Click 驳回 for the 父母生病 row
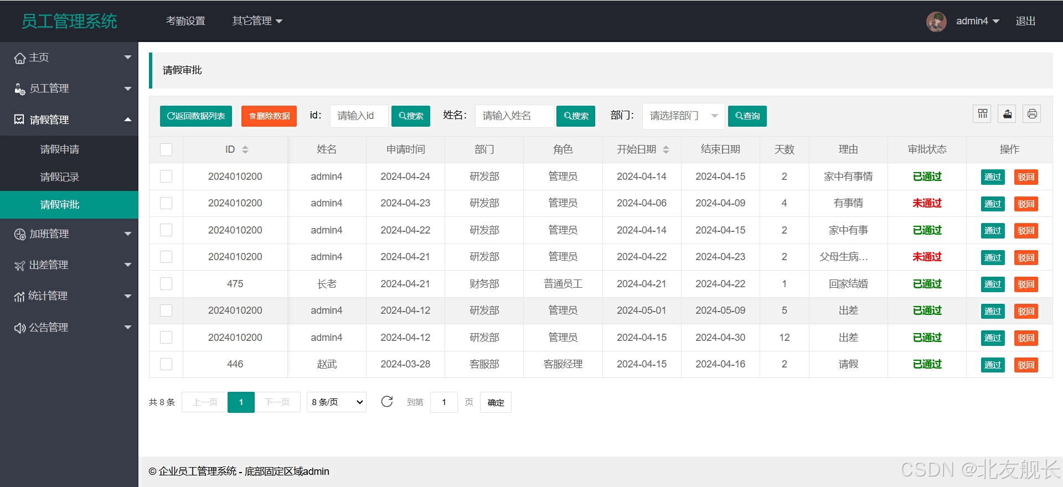The width and height of the screenshot is (1063, 487). [x=1026, y=257]
